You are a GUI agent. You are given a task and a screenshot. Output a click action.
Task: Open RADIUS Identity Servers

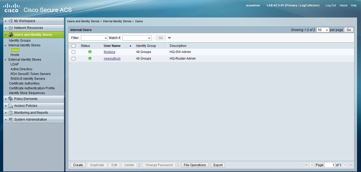pyautogui.click(x=28, y=79)
